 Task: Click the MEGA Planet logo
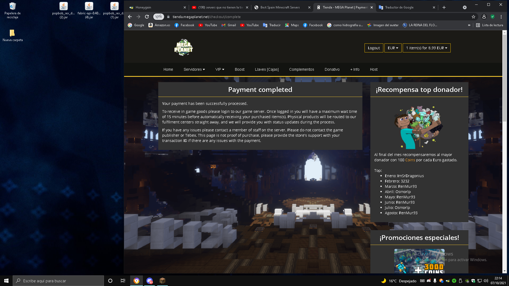click(183, 48)
